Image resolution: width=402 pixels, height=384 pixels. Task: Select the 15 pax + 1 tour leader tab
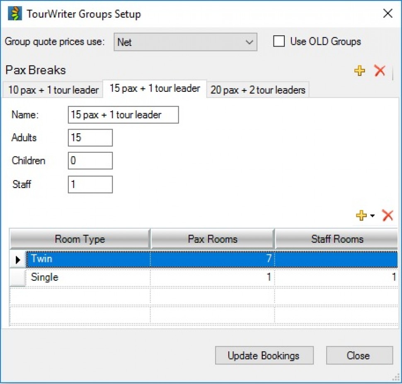click(x=155, y=88)
